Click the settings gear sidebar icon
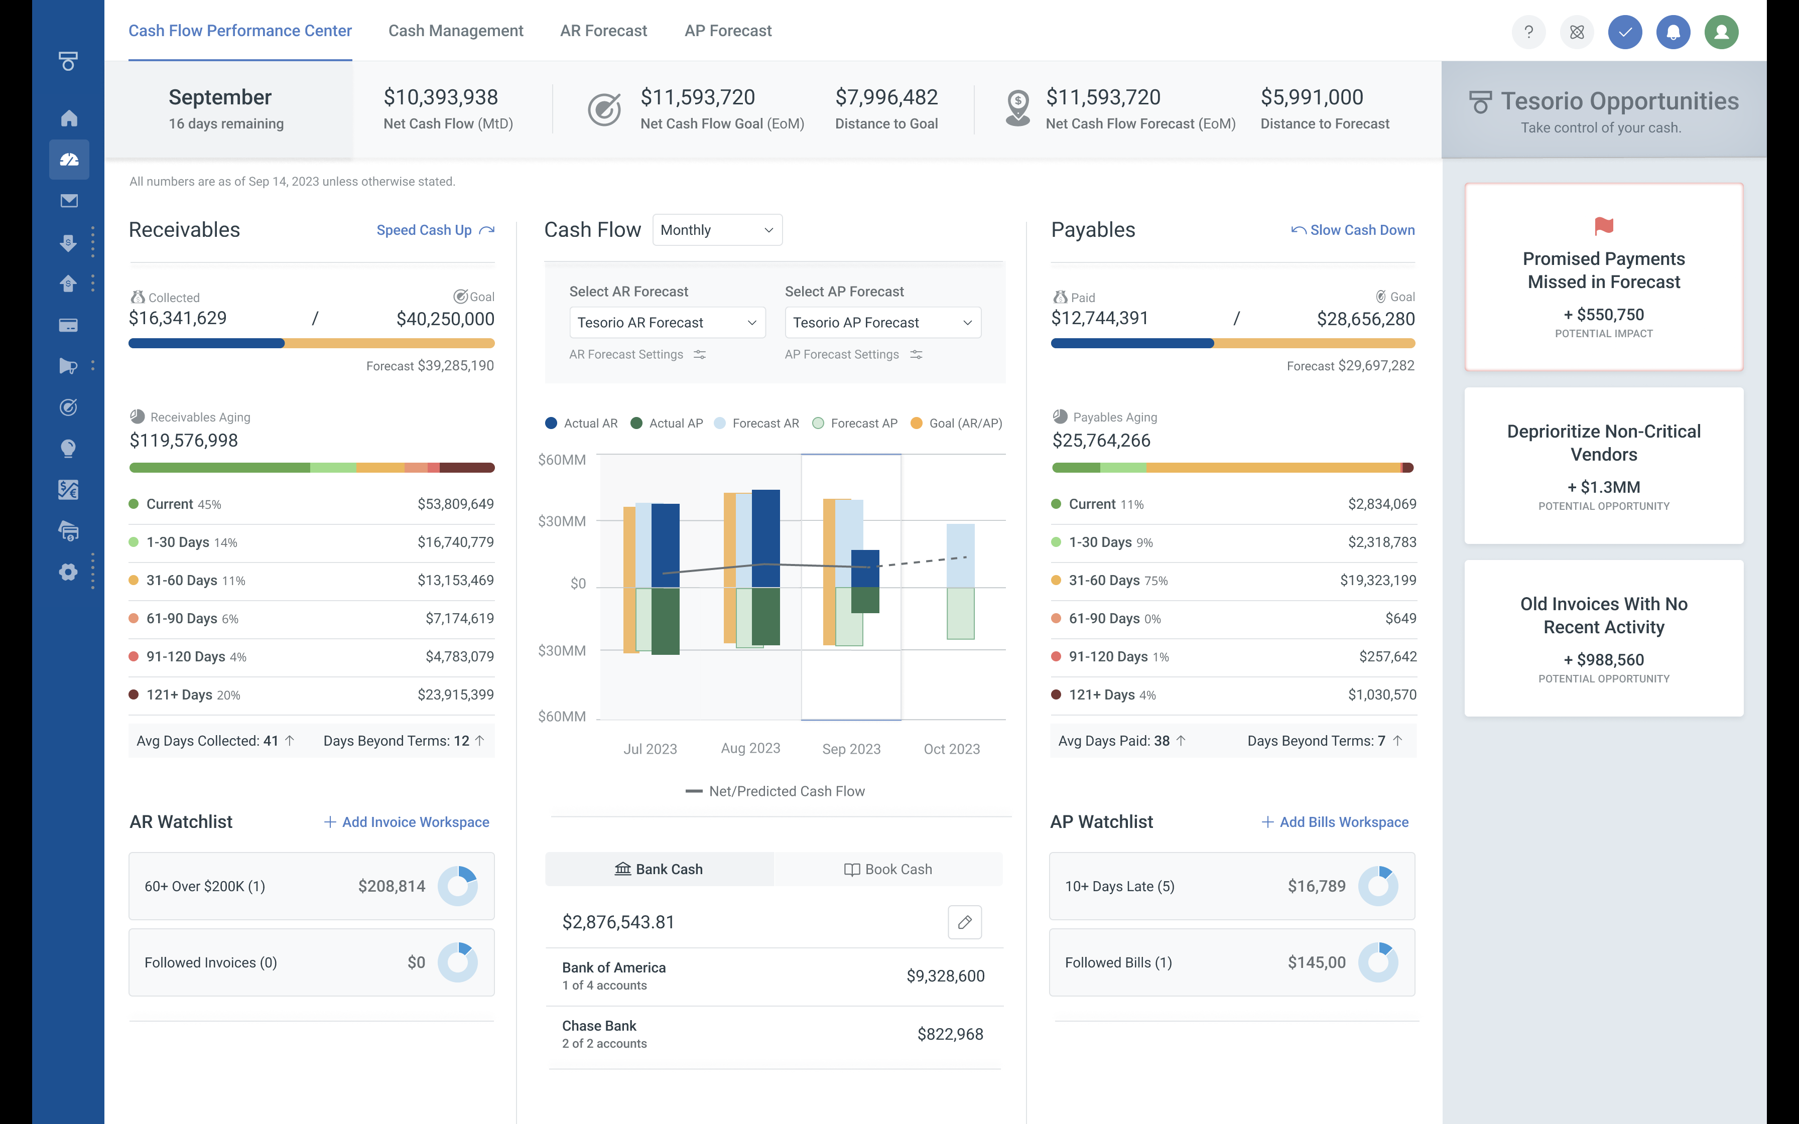The width and height of the screenshot is (1799, 1124). tap(68, 572)
